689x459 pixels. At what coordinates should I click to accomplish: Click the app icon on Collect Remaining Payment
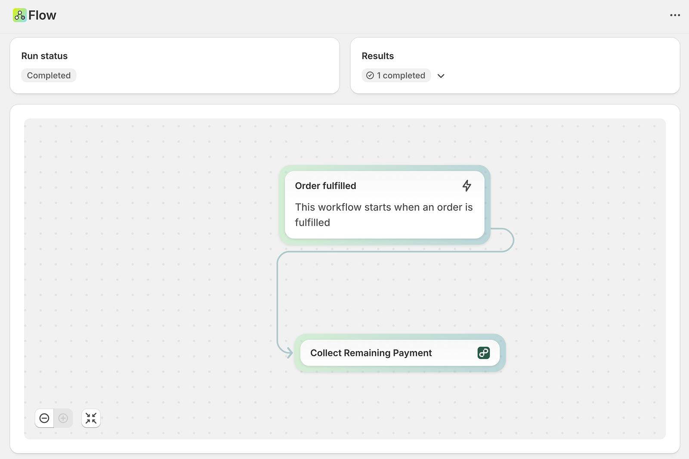pyautogui.click(x=484, y=353)
